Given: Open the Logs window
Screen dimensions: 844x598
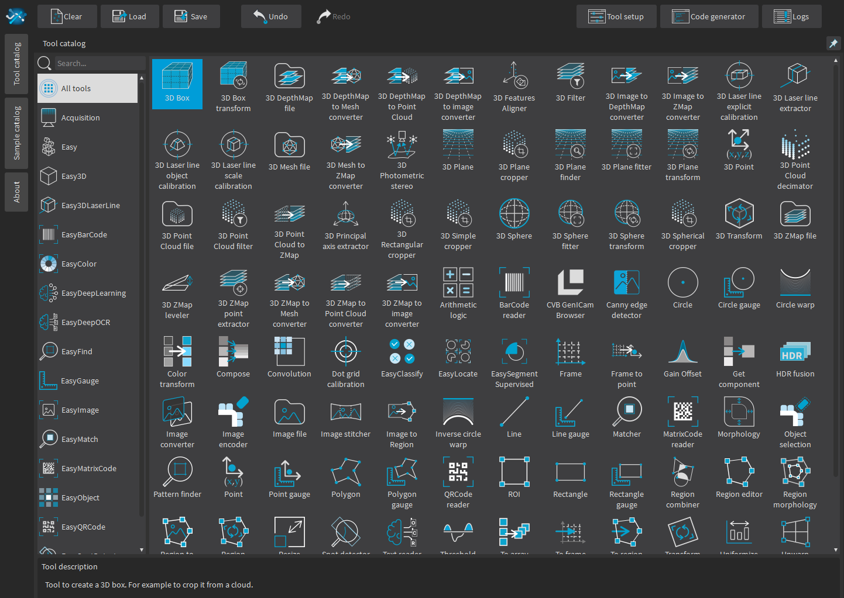Looking at the screenshot, I should click(791, 16).
